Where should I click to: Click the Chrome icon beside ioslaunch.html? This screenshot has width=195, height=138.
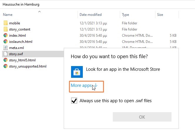click(x=5, y=42)
